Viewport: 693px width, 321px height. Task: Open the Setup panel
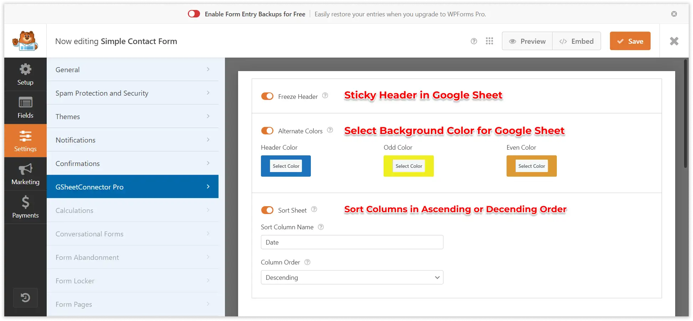pyautogui.click(x=25, y=74)
